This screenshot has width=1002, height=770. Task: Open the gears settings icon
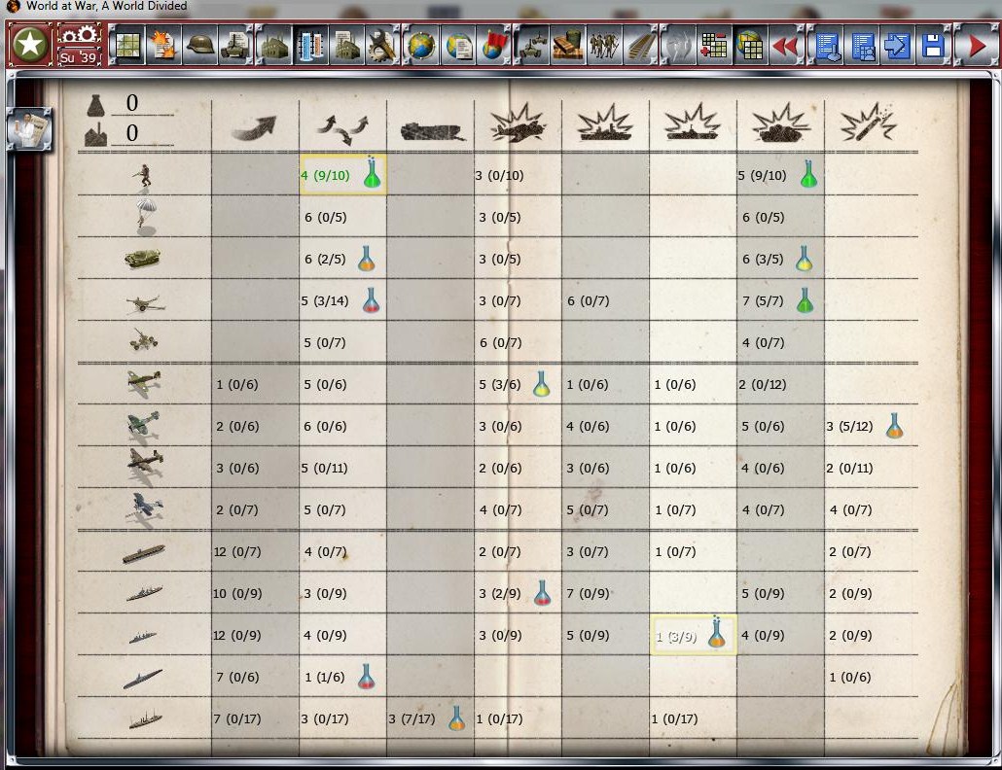click(x=79, y=35)
